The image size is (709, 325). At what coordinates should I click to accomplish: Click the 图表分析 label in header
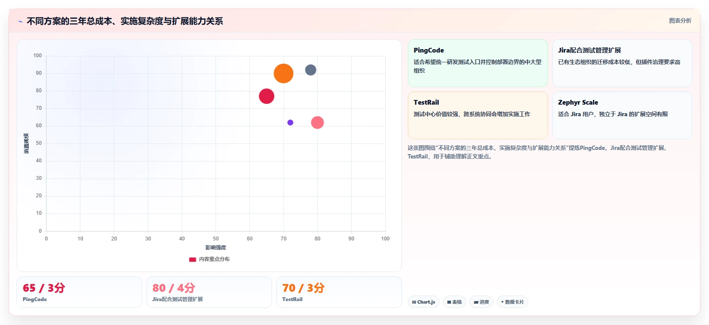tap(680, 20)
